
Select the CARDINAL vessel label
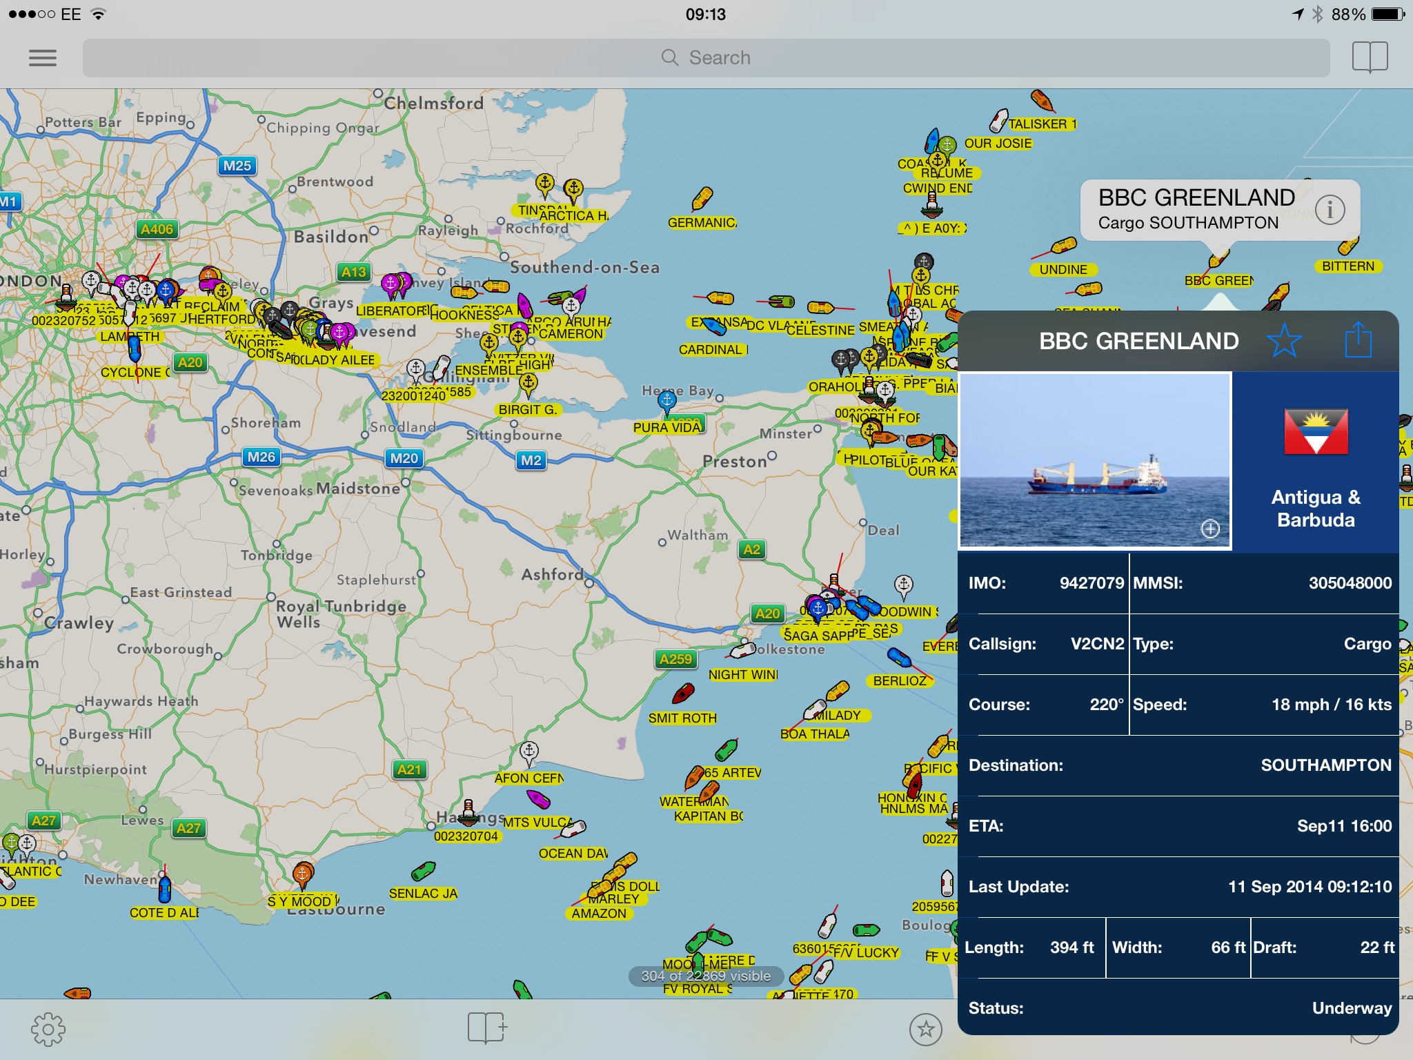[x=713, y=350]
